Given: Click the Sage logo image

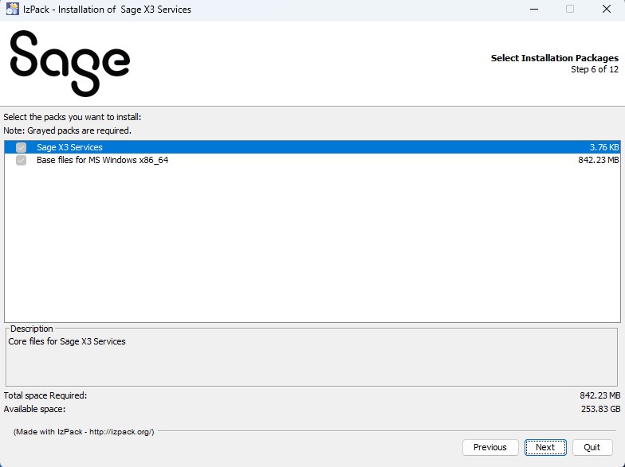Looking at the screenshot, I should pyautogui.click(x=70, y=64).
